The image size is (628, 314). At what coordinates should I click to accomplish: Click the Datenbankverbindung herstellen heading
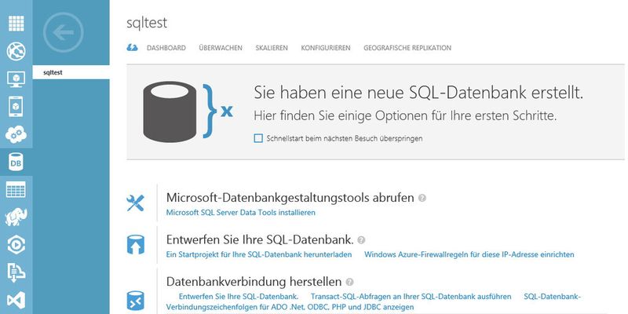pyautogui.click(x=254, y=282)
